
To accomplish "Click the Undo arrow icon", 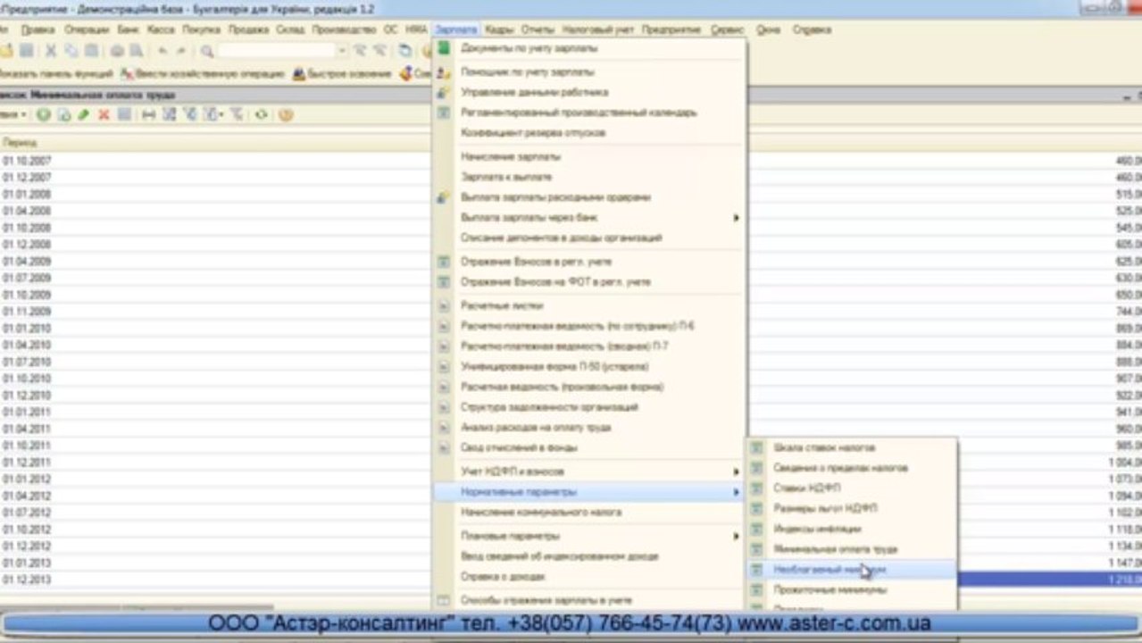I will pyautogui.click(x=163, y=51).
